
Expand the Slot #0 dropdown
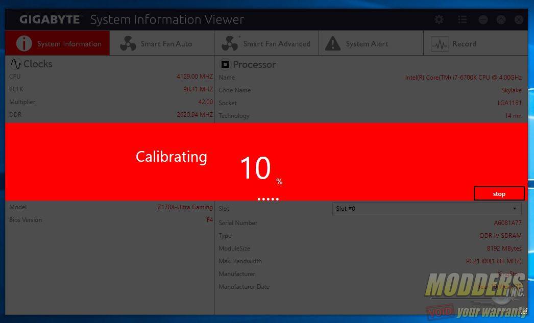427,209
